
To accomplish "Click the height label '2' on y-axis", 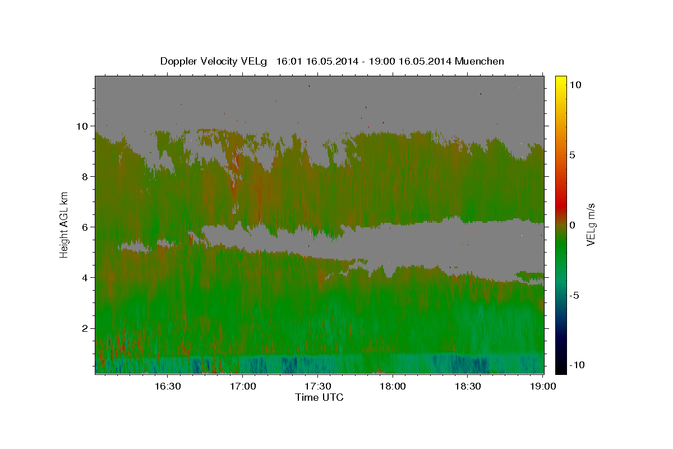I will (x=85, y=328).
